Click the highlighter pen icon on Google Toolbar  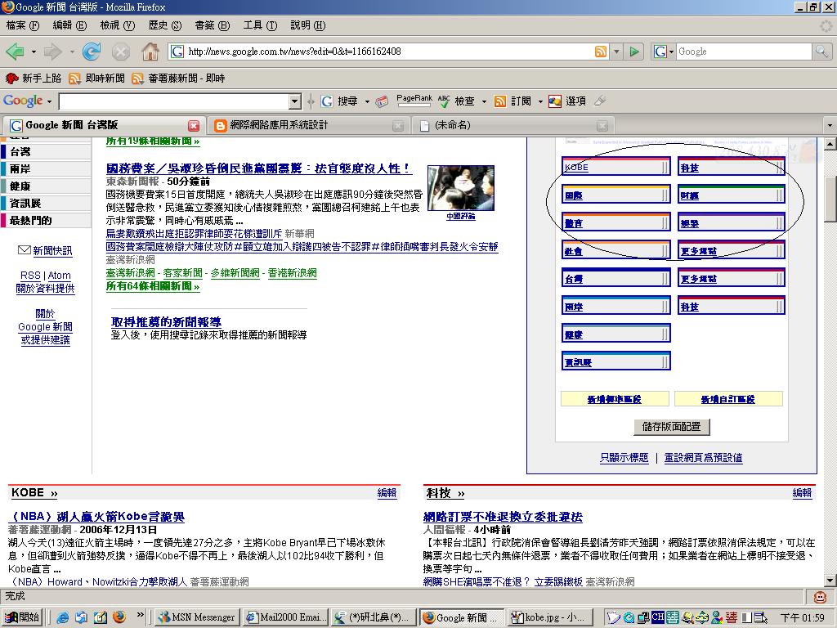coord(600,101)
